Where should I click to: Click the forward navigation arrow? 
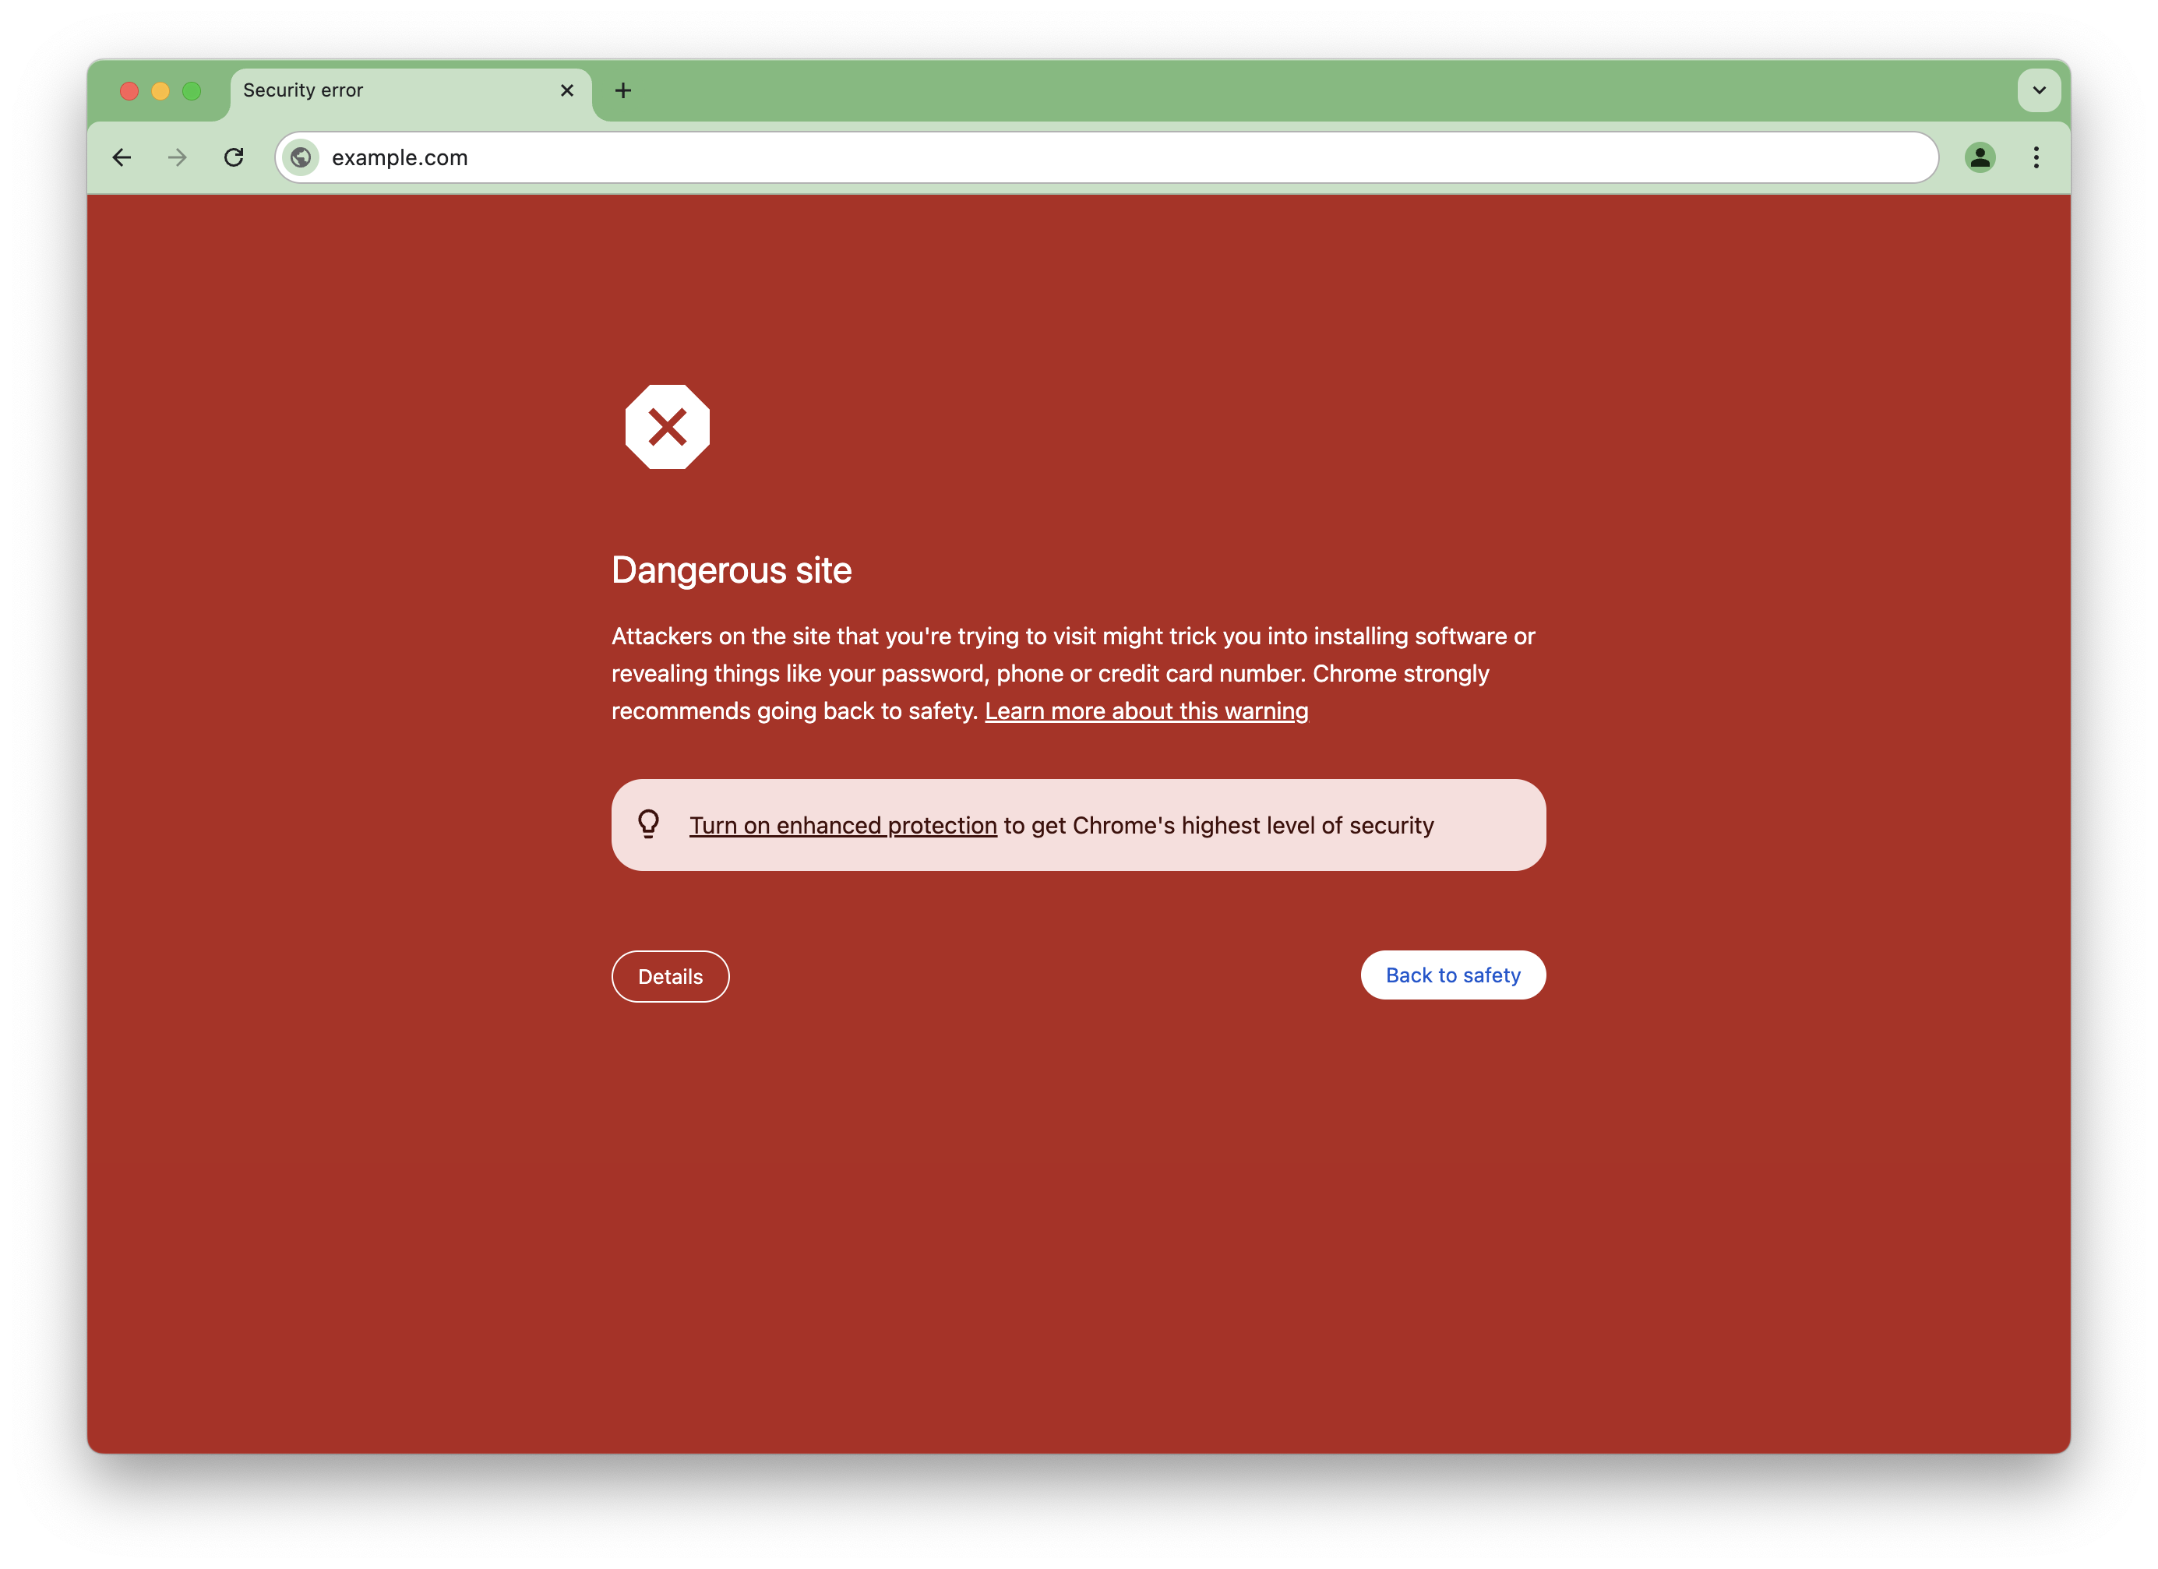176,157
